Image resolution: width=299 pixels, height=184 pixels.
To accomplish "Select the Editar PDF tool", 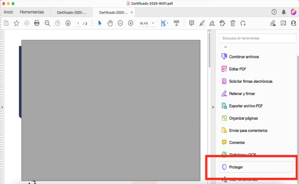I will click(238, 69).
